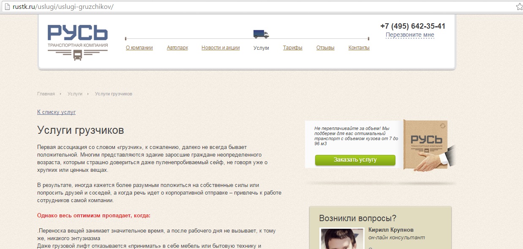Click the Услуги грузчиков page heading
Screen dimensions: 523x249
[81, 130]
